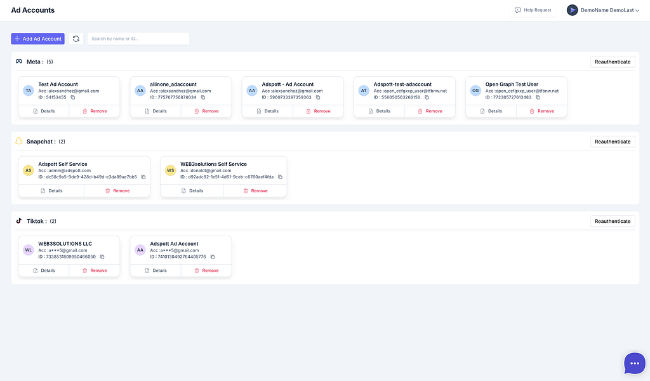The width and height of the screenshot is (650, 381).
Task: Open Details for Adspott Self Service
Action: click(51, 190)
